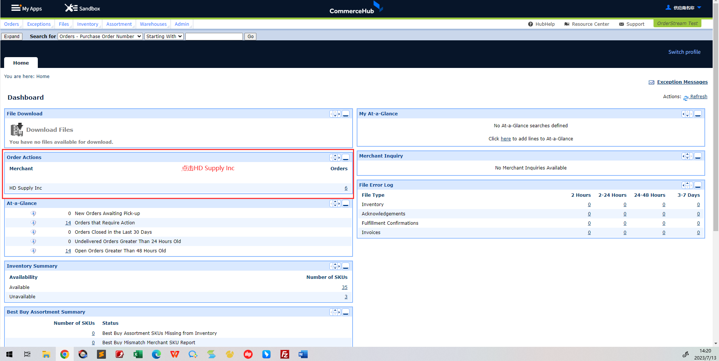Click the Go search button
Image resolution: width=719 pixels, height=361 pixels.
pyautogui.click(x=250, y=36)
